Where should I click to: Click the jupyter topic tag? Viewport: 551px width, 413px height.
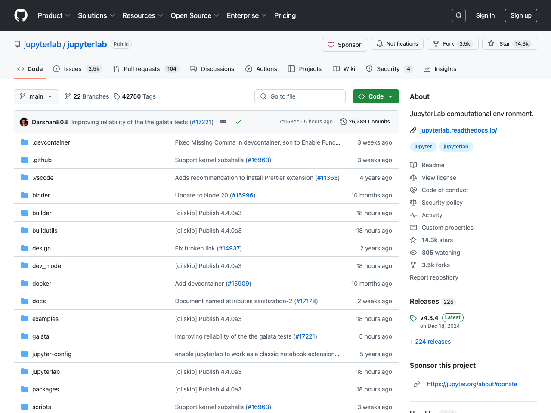(x=423, y=147)
